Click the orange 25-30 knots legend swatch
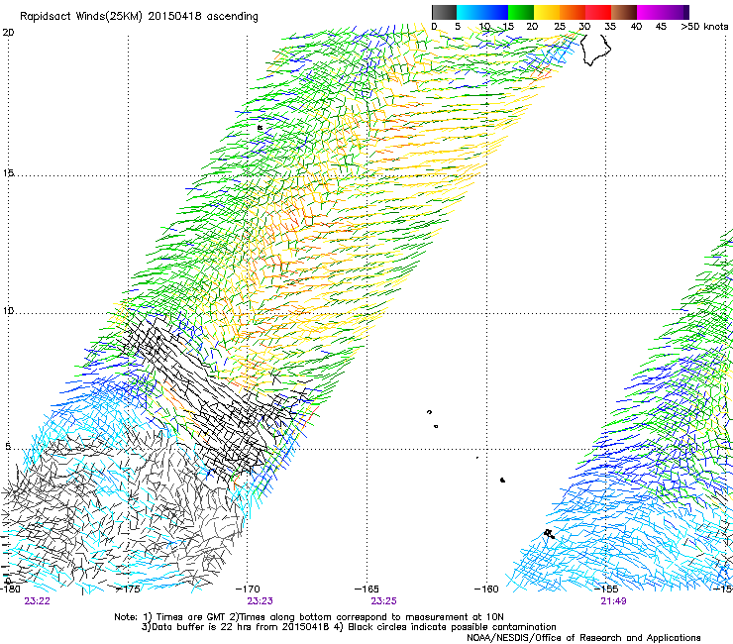 (573, 12)
